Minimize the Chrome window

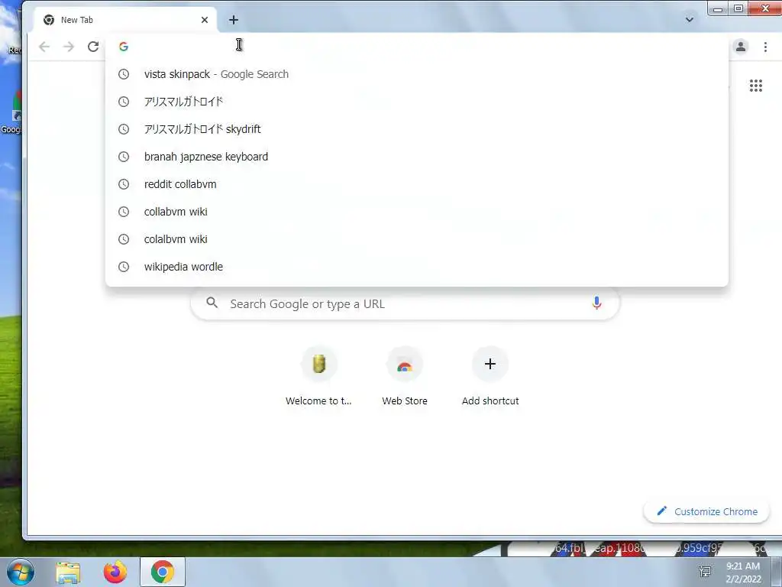(718, 8)
